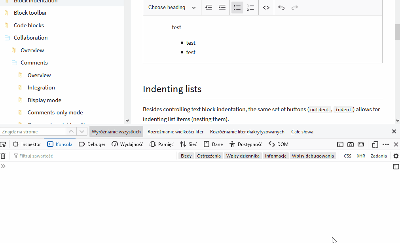The height and width of the screenshot is (243, 400).
Task: Go to next find result arrow
Action: (x=82, y=132)
